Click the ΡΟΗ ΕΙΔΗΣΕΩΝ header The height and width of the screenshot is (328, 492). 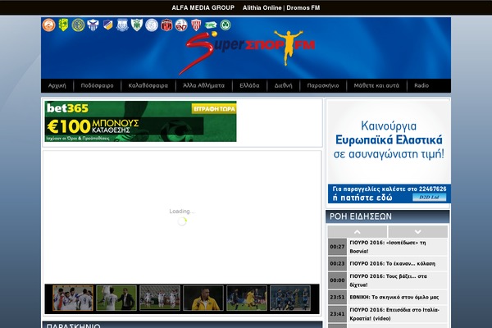coord(388,216)
